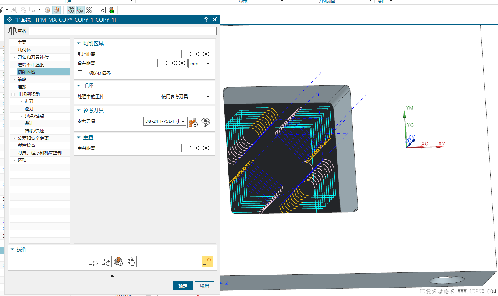The width and height of the screenshot is (498, 296).
Task: Open the mm unit dropdown
Action: point(200,64)
